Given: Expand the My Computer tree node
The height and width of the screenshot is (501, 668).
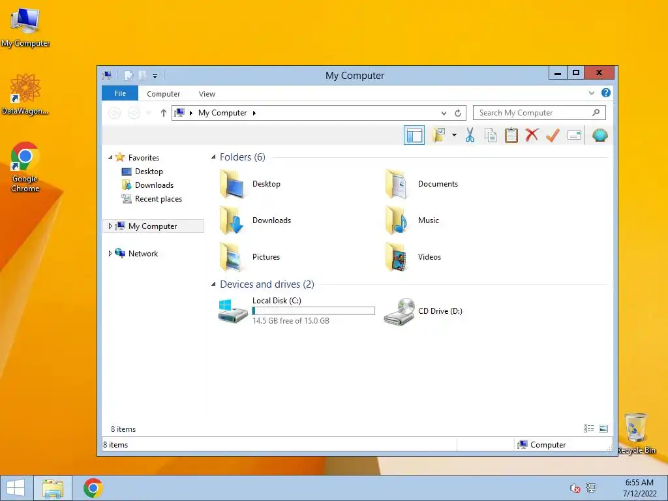Looking at the screenshot, I should [110, 226].
